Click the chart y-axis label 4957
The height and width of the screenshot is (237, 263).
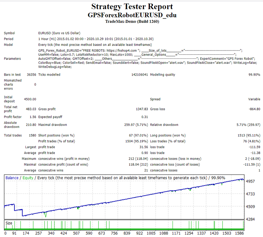click(250, 181)
